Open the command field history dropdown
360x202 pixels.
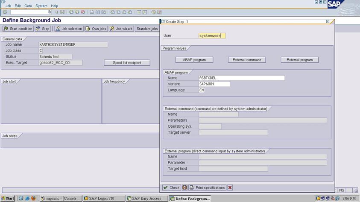pos(50,12)
